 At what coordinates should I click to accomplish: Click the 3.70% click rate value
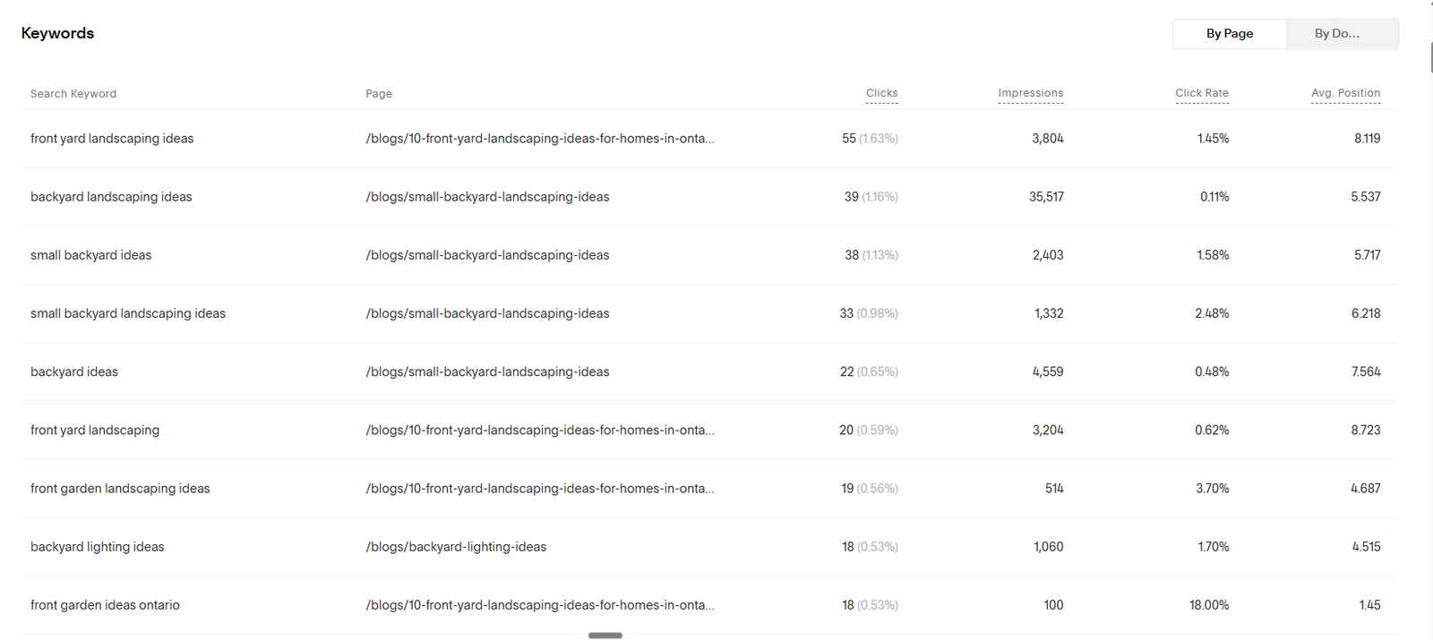point(1213,489)
